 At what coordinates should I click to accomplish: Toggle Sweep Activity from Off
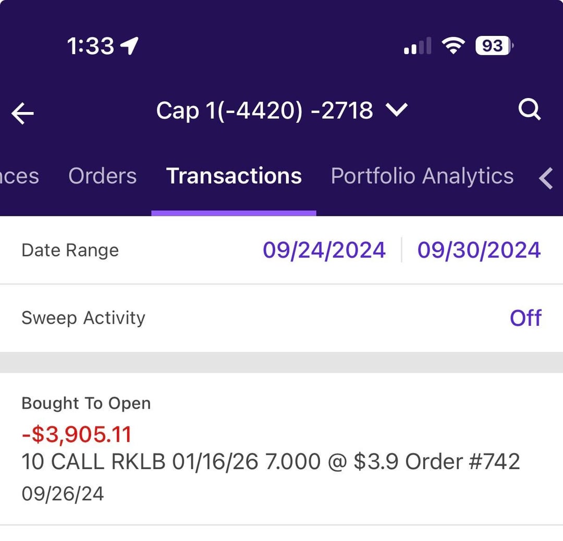point(525,318)
